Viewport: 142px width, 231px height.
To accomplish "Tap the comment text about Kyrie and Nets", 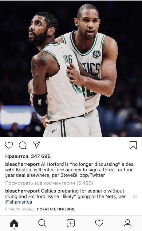I will (x=65, y=197).
